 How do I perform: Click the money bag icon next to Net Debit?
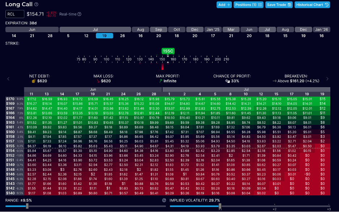point(33,81)
